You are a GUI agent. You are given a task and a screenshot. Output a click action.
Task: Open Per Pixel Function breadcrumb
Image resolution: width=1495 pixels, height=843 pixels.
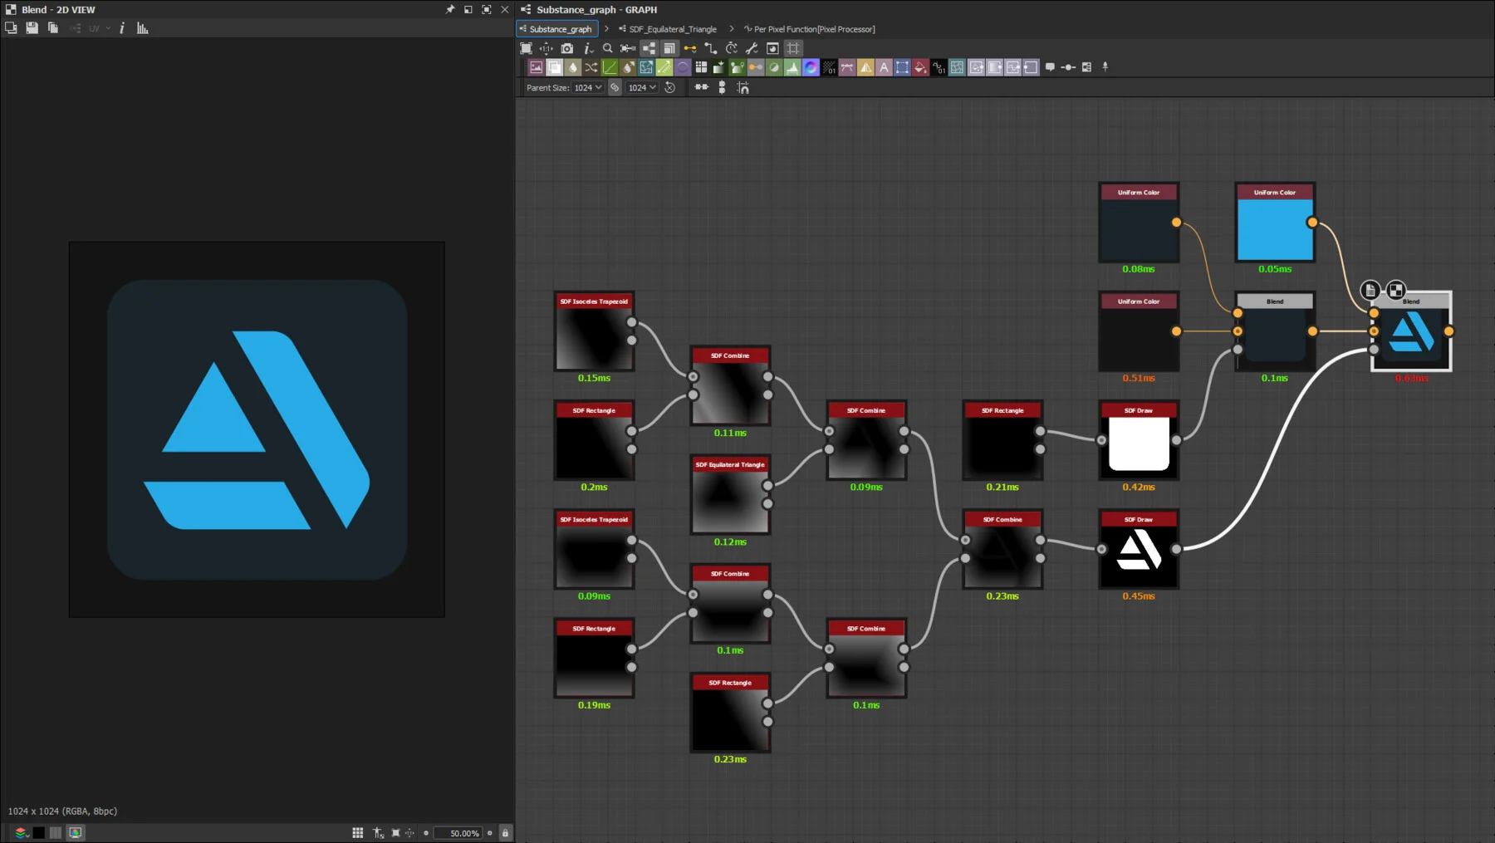(x=810, y=29)
